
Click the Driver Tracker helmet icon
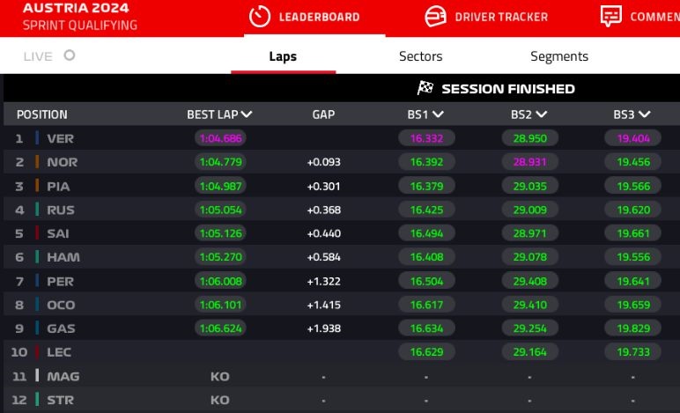click(435, 17)
